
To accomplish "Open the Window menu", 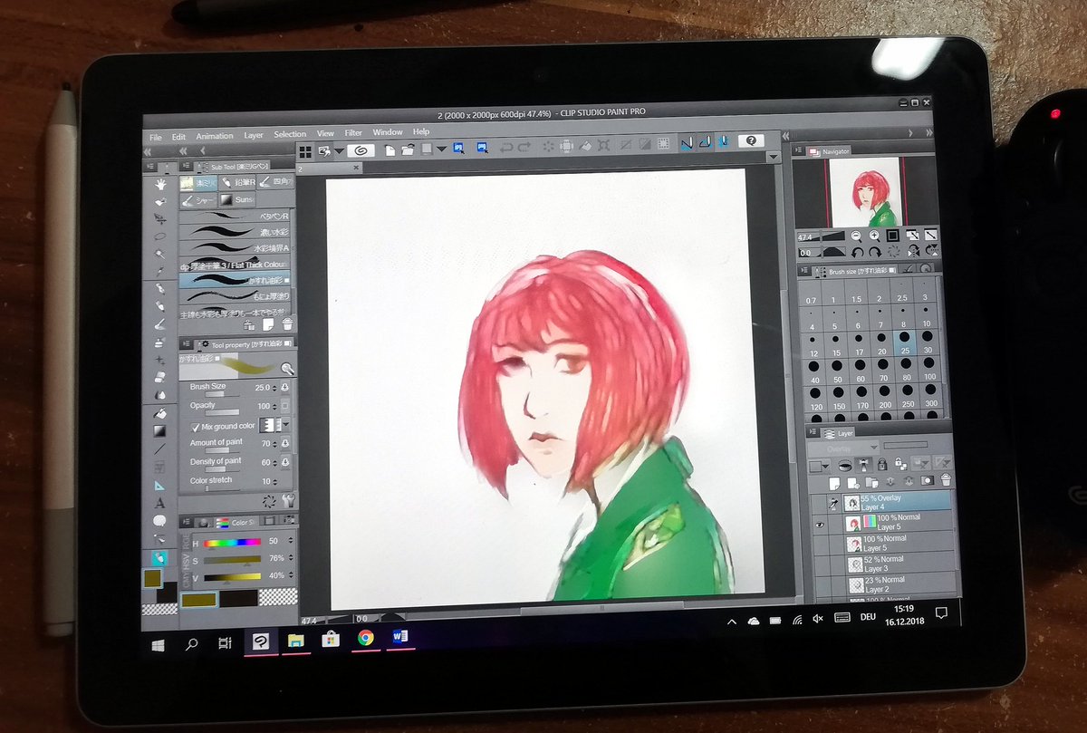I will (x=388, y=132).
